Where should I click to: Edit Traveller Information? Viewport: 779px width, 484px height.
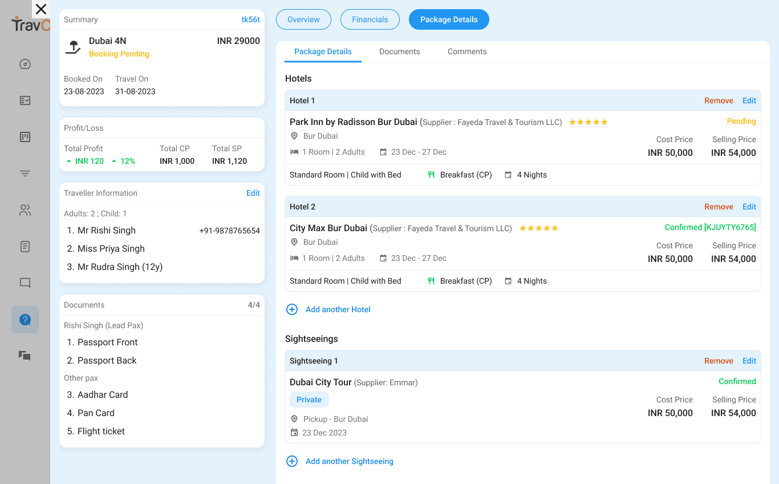coord(253,193)
